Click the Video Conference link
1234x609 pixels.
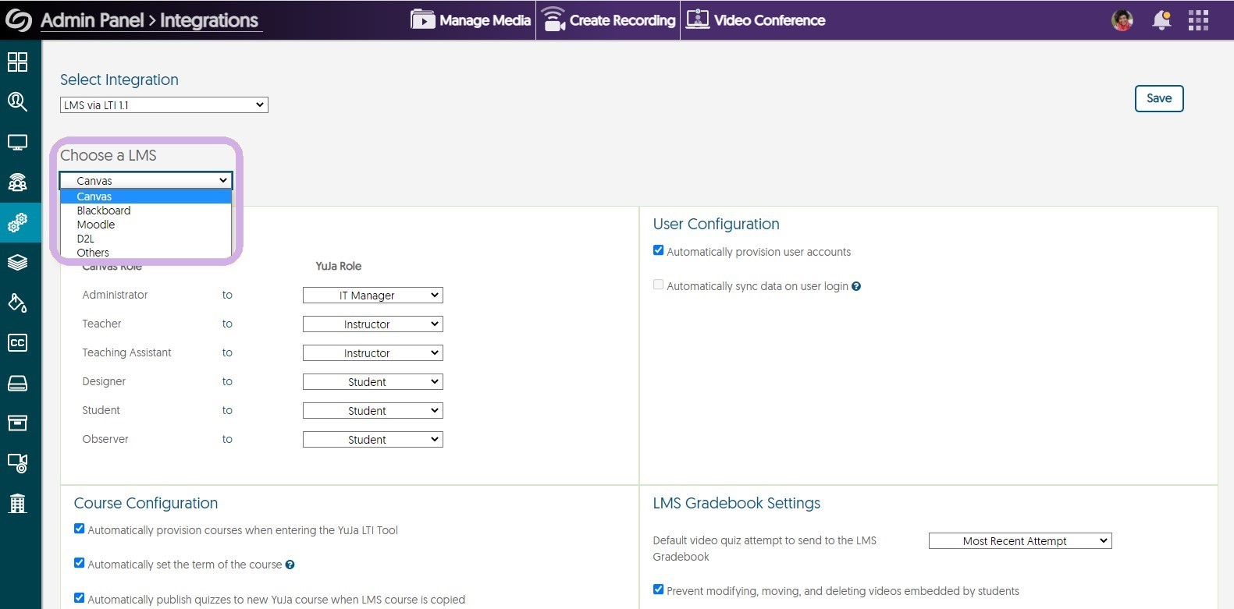[x=756, y=20]
